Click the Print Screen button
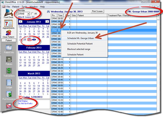Screen dimensions: 163x118 pos(97,11)
